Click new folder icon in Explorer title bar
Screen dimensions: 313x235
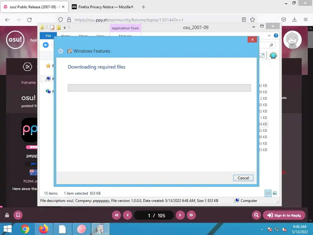pyautogui.click(x=59, y=27)
